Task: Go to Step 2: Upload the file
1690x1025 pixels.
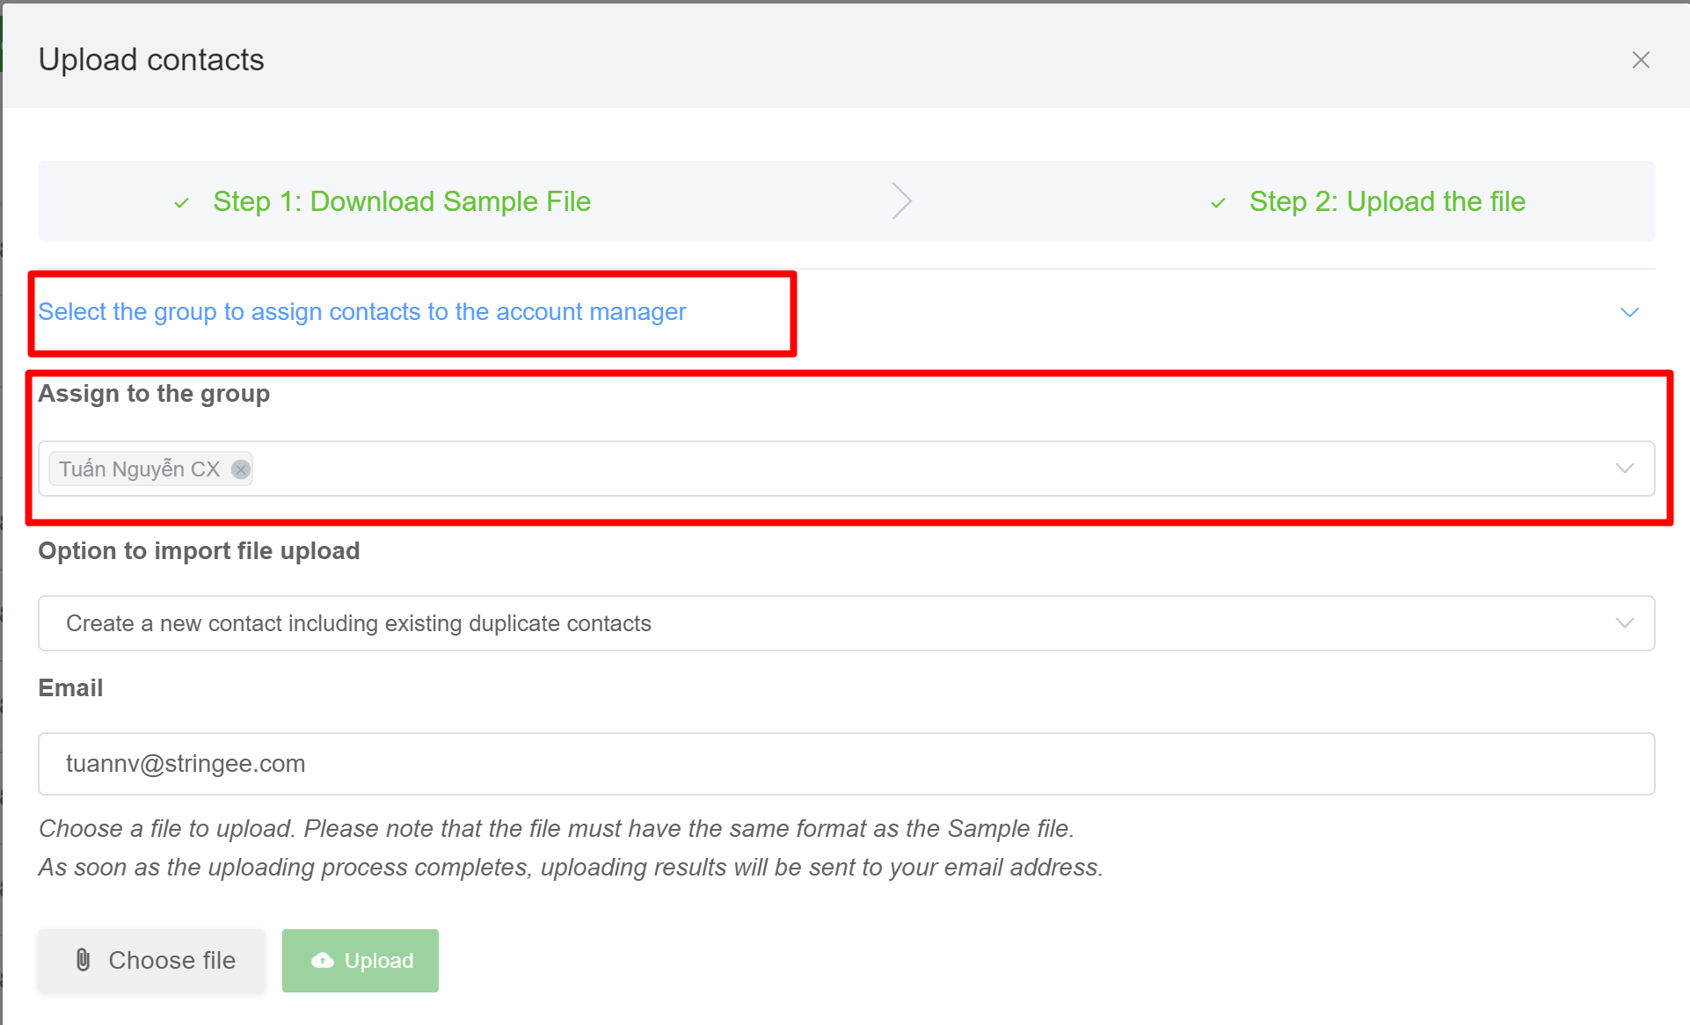Action: (x=1387, y=201)
